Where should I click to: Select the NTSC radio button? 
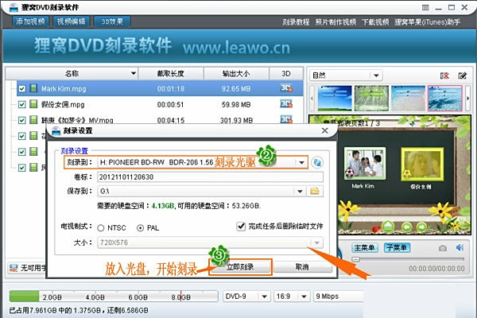click(101, 228)
